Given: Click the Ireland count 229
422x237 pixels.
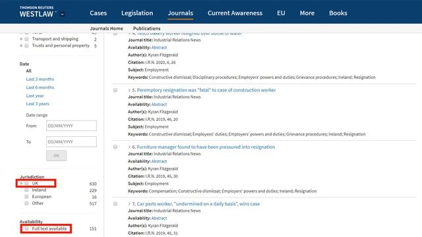Looking at the screenshot, I should [x=93, y=190].
